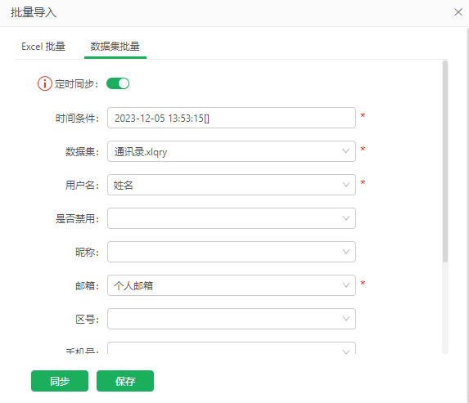Open the 是否禁用 dropdown
Viewport: 469px width, 403px height.
(232, 218)
